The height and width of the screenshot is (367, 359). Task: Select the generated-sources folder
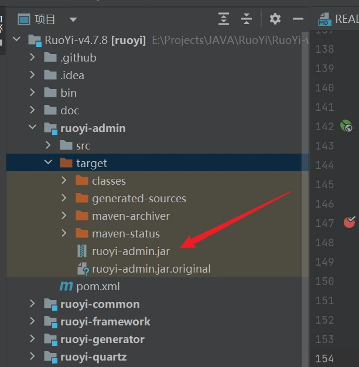[x=139, y=199]
